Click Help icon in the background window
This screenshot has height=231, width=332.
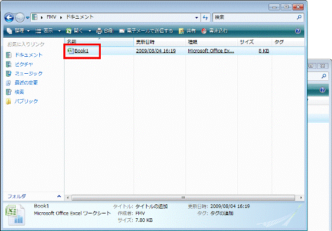322,90
